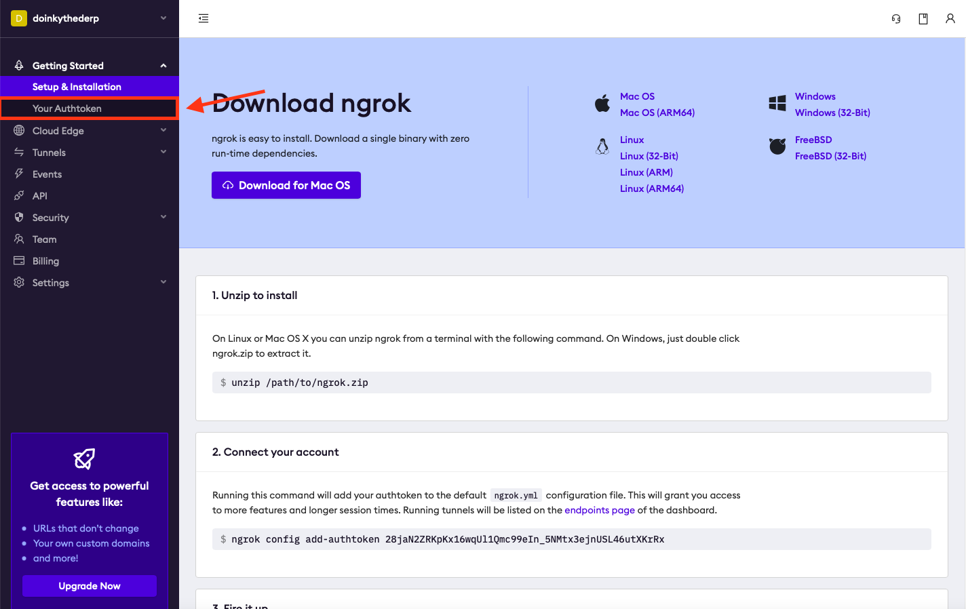Click the '2. Connect your account' heading
This screenshot has height=609, width=966.
pyautogui.click(x=275, y=452)
